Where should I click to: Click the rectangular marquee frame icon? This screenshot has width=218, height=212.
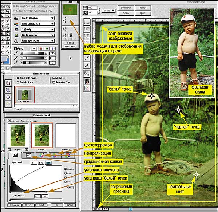point(87,22)
